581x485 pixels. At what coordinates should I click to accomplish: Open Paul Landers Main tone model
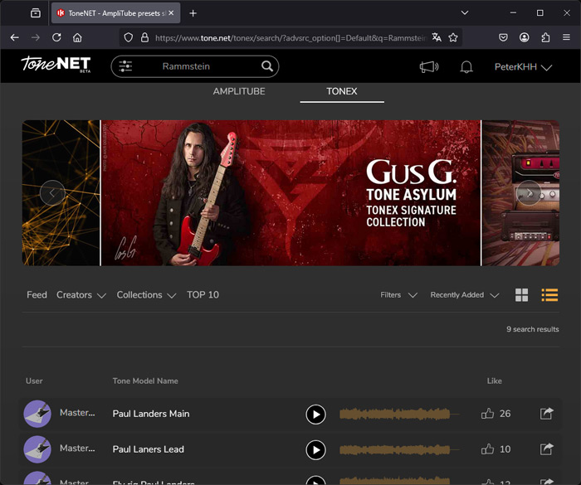click(151, 414)
